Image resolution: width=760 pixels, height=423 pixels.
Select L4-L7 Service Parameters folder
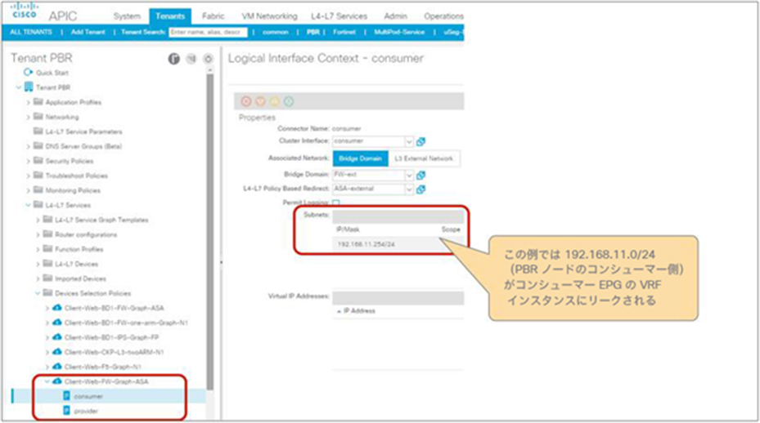(83, 131)
